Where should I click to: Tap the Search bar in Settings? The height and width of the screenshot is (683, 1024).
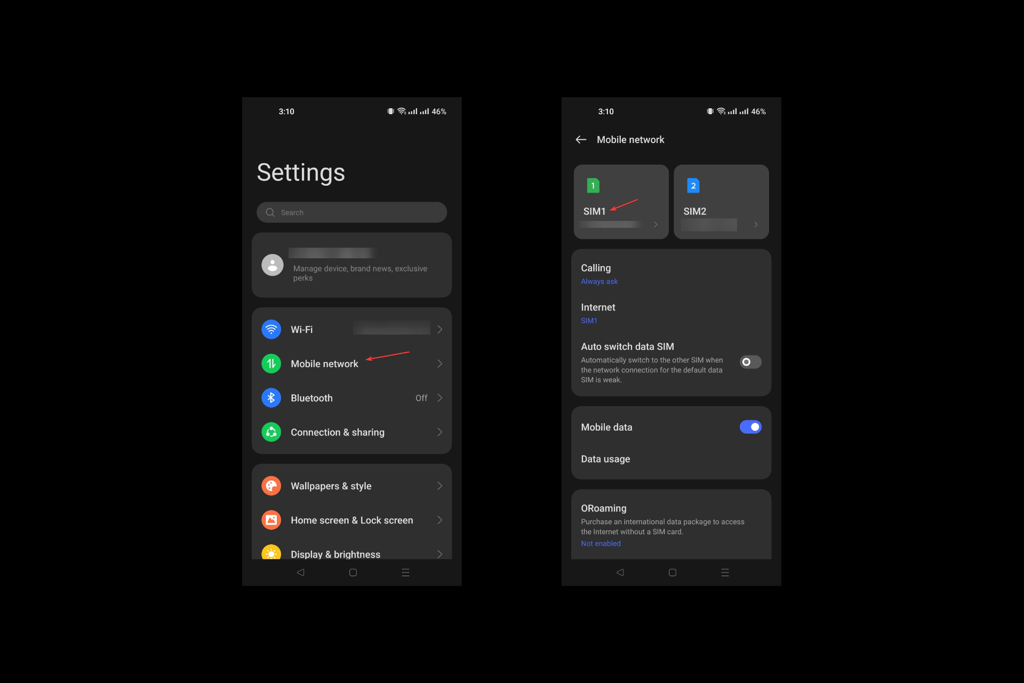point(352,213)
